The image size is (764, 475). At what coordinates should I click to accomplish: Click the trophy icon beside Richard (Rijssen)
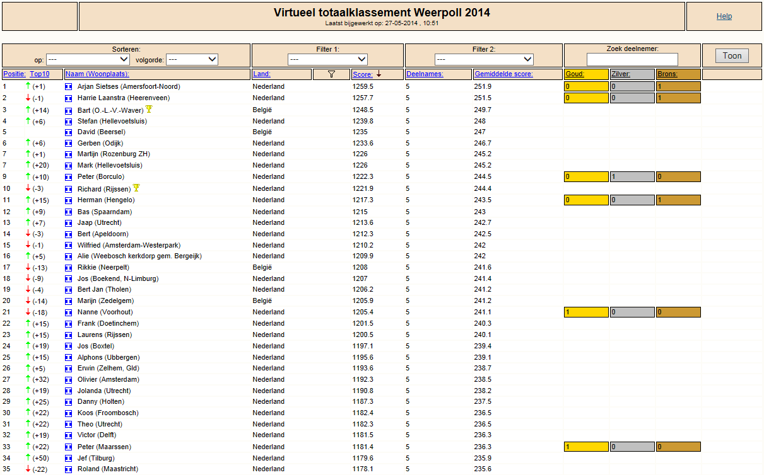click(x=136, y=188)
